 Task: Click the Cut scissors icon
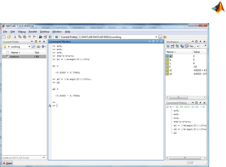pyautogui.click(x=15, y=37)
